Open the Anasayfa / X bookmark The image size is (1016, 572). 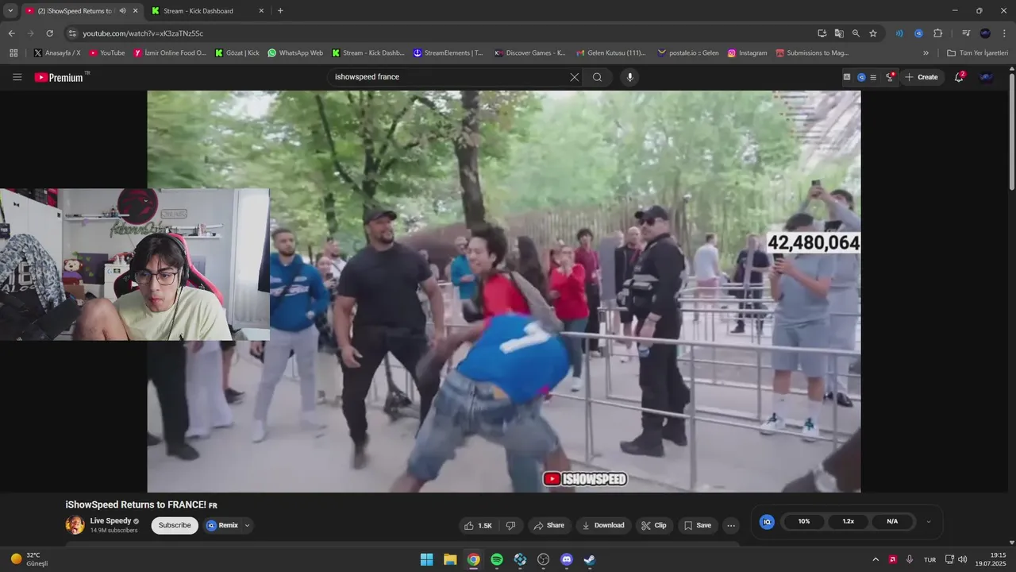[x=56, y=53]
